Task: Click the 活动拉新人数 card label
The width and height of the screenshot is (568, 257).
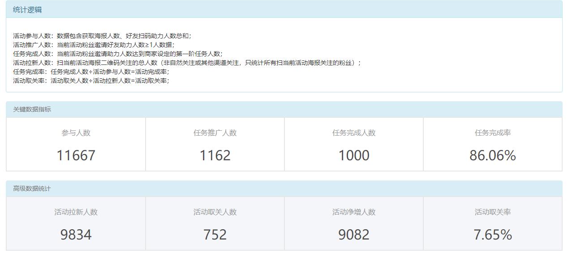Action: (76, 212)
